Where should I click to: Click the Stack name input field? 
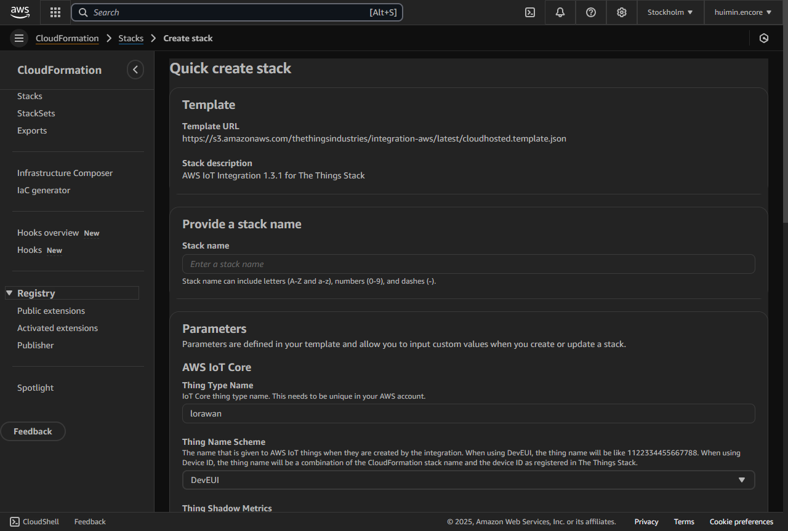pyautogui.click(x=468, y=264)
